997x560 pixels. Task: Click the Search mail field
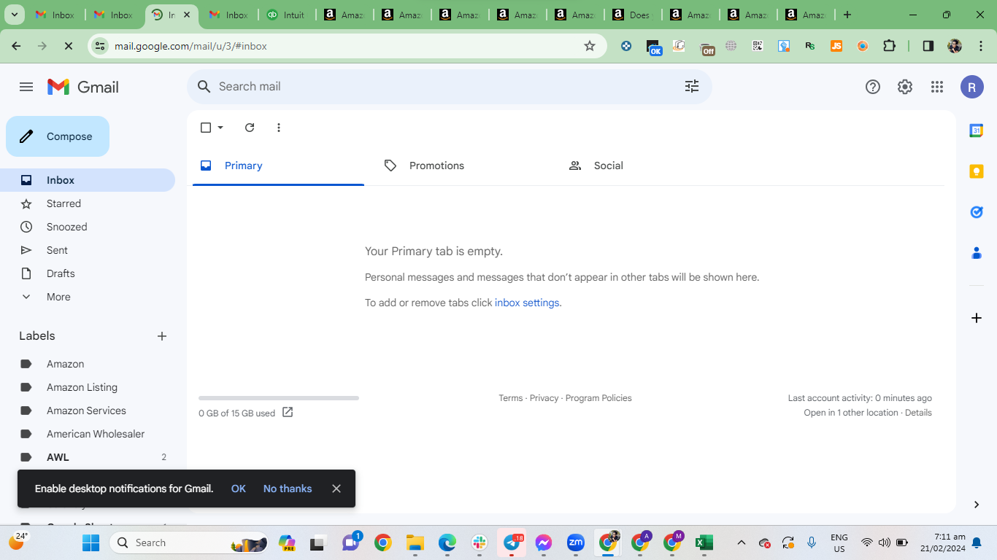click(450, 86)
